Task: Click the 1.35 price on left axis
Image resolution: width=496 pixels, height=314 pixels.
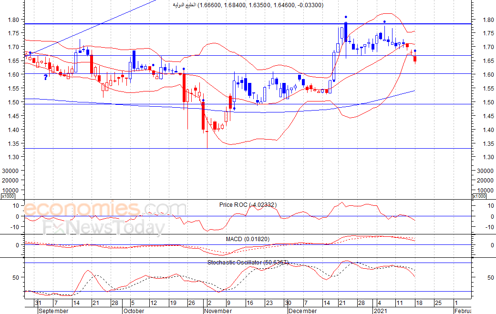Action: coord(14,143)
